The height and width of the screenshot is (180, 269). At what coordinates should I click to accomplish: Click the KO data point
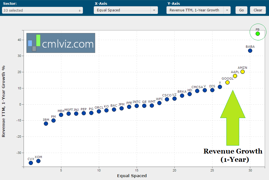[106, 110]
